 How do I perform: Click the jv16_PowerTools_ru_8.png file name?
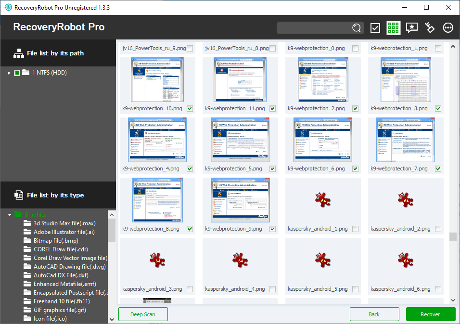(237, 48)
